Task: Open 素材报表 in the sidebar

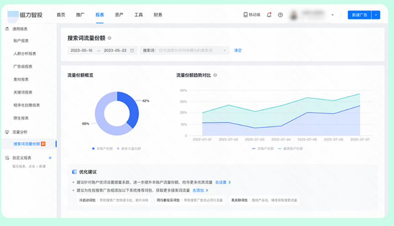Action: [x=21, y=79]
